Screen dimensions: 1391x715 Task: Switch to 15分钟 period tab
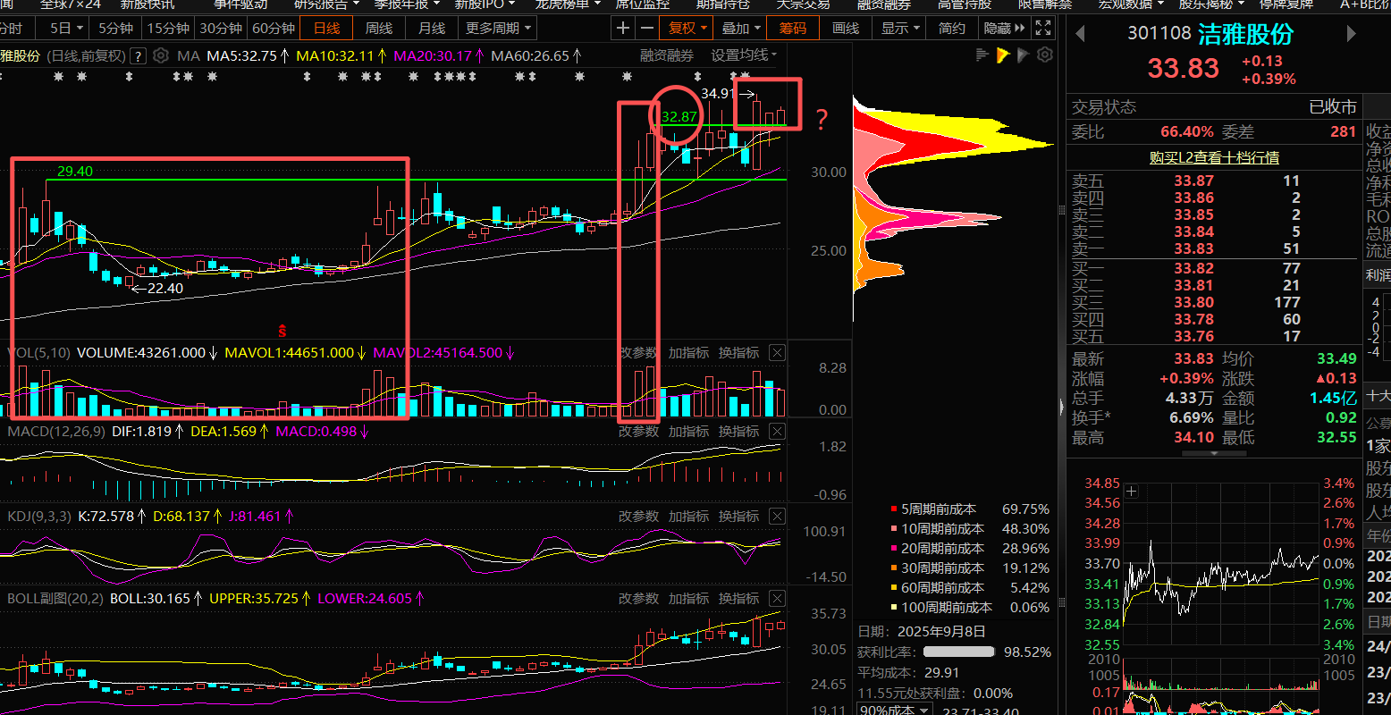click(168, 28)
